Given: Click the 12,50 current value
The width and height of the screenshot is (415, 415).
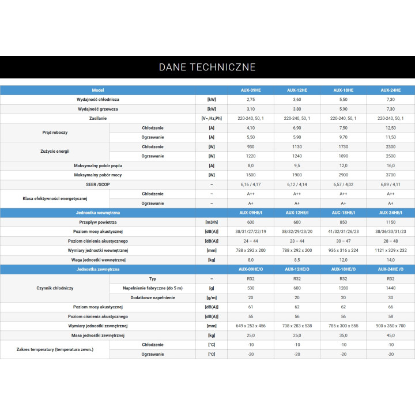Looking at the screenshot, I should 391,128.
